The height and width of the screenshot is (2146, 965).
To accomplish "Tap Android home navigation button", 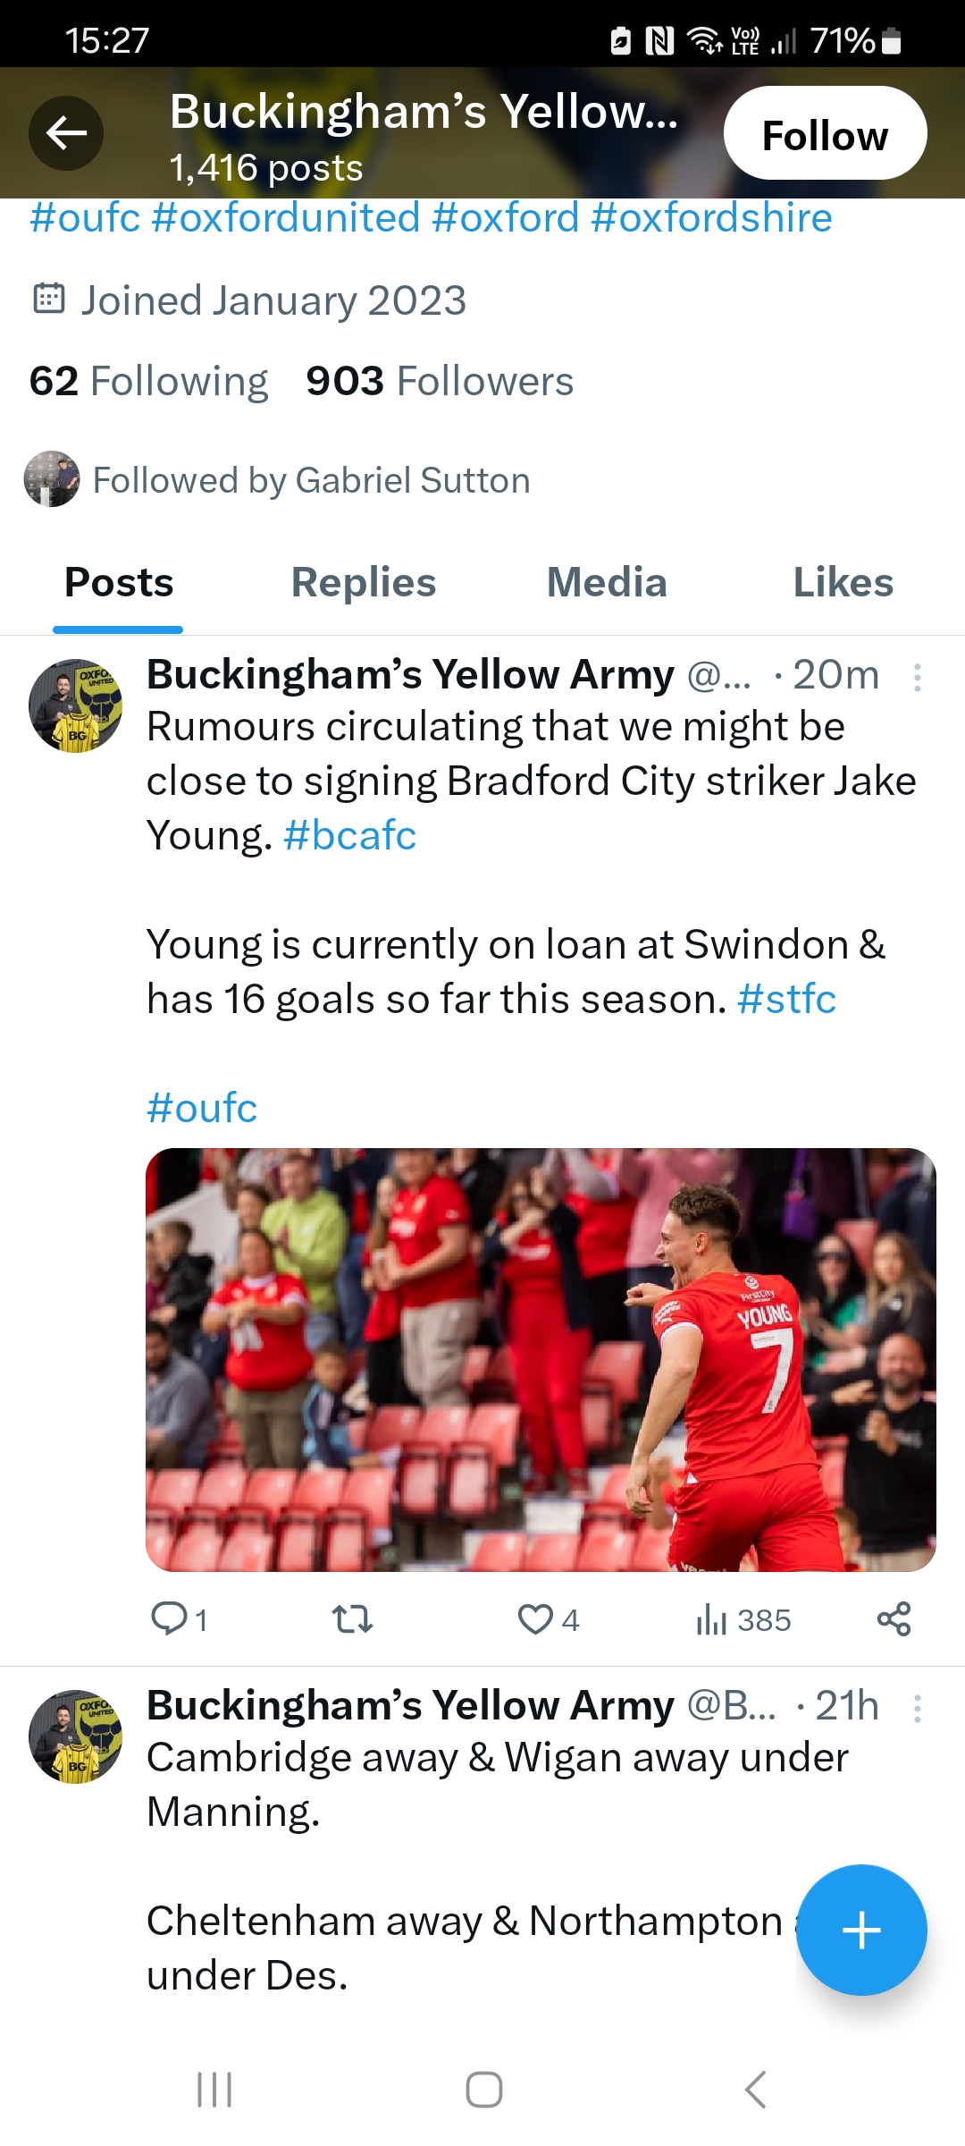I will tap(483, 2090).
